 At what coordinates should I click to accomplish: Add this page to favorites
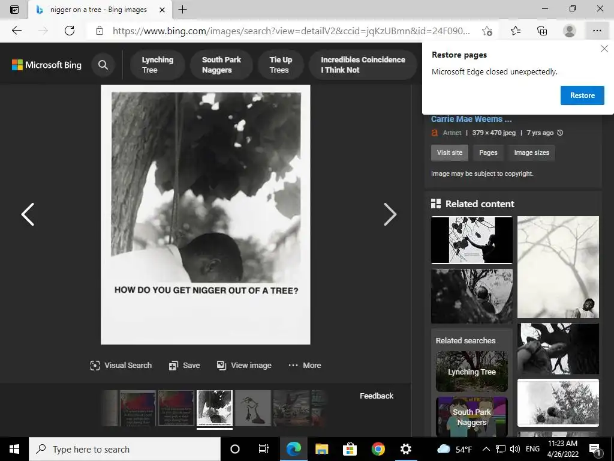487,31
